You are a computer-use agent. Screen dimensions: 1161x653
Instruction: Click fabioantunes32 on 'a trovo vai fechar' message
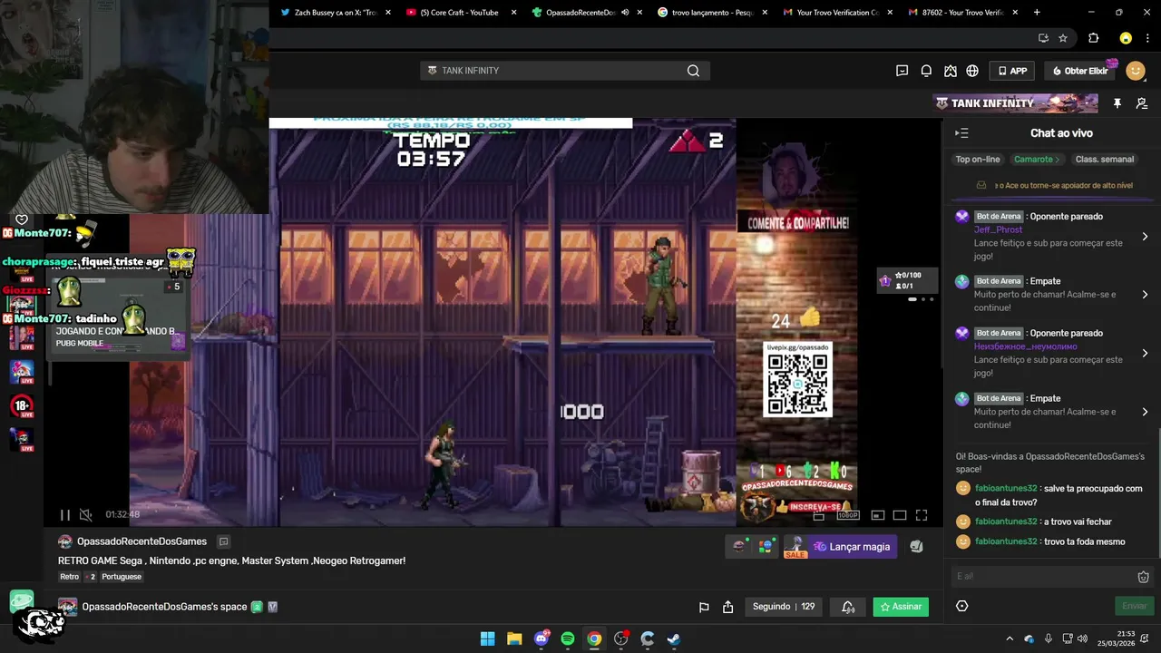tap(1006, 521)
